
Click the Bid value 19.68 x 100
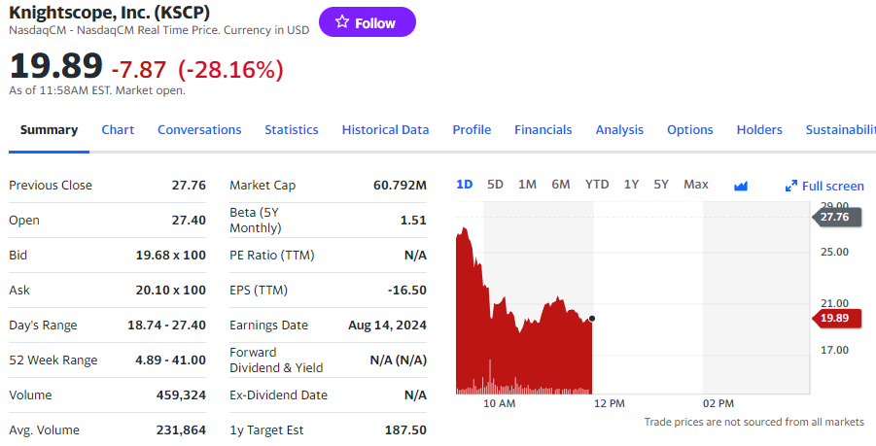click(x=171, y=256)
